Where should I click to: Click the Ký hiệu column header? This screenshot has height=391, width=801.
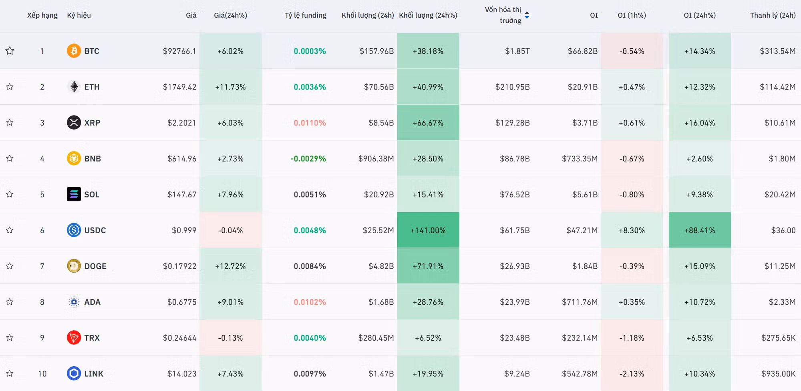pos(79,15)
